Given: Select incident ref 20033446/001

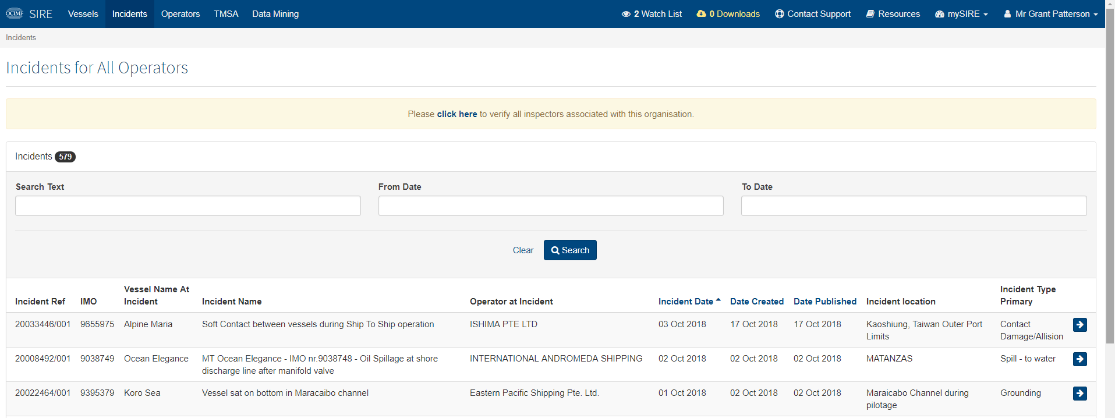Looking at the screenshot, I should [43, 324].
